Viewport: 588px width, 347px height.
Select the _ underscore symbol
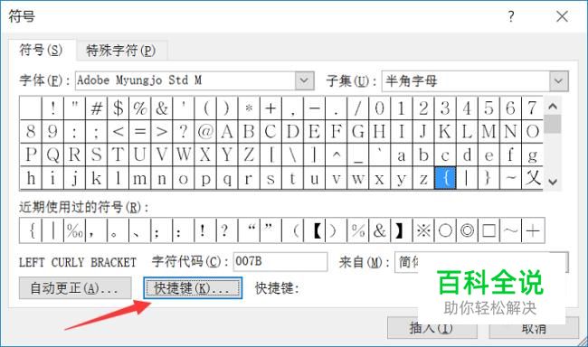(x=357, y=155)
